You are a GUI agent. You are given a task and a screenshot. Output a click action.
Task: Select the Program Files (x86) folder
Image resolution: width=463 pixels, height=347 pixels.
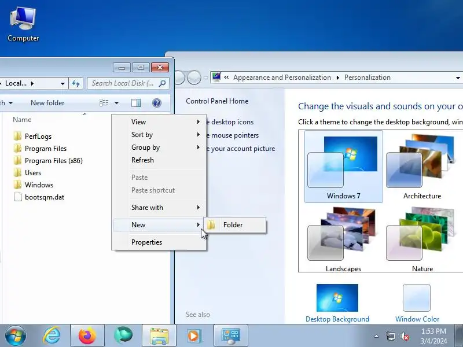tap(48, 161)
